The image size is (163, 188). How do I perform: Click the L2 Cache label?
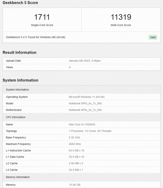(12, 163)
